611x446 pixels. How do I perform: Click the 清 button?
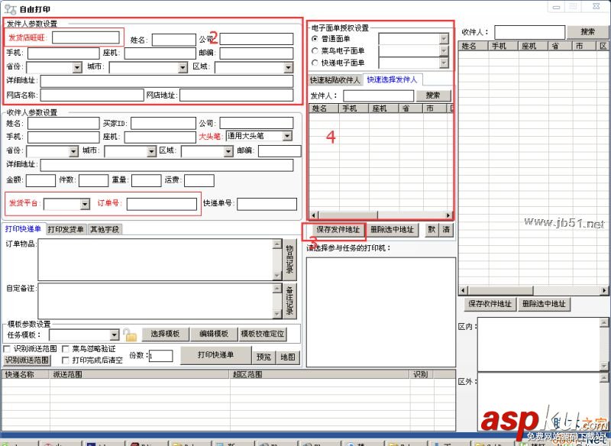(x=446, y=230)
